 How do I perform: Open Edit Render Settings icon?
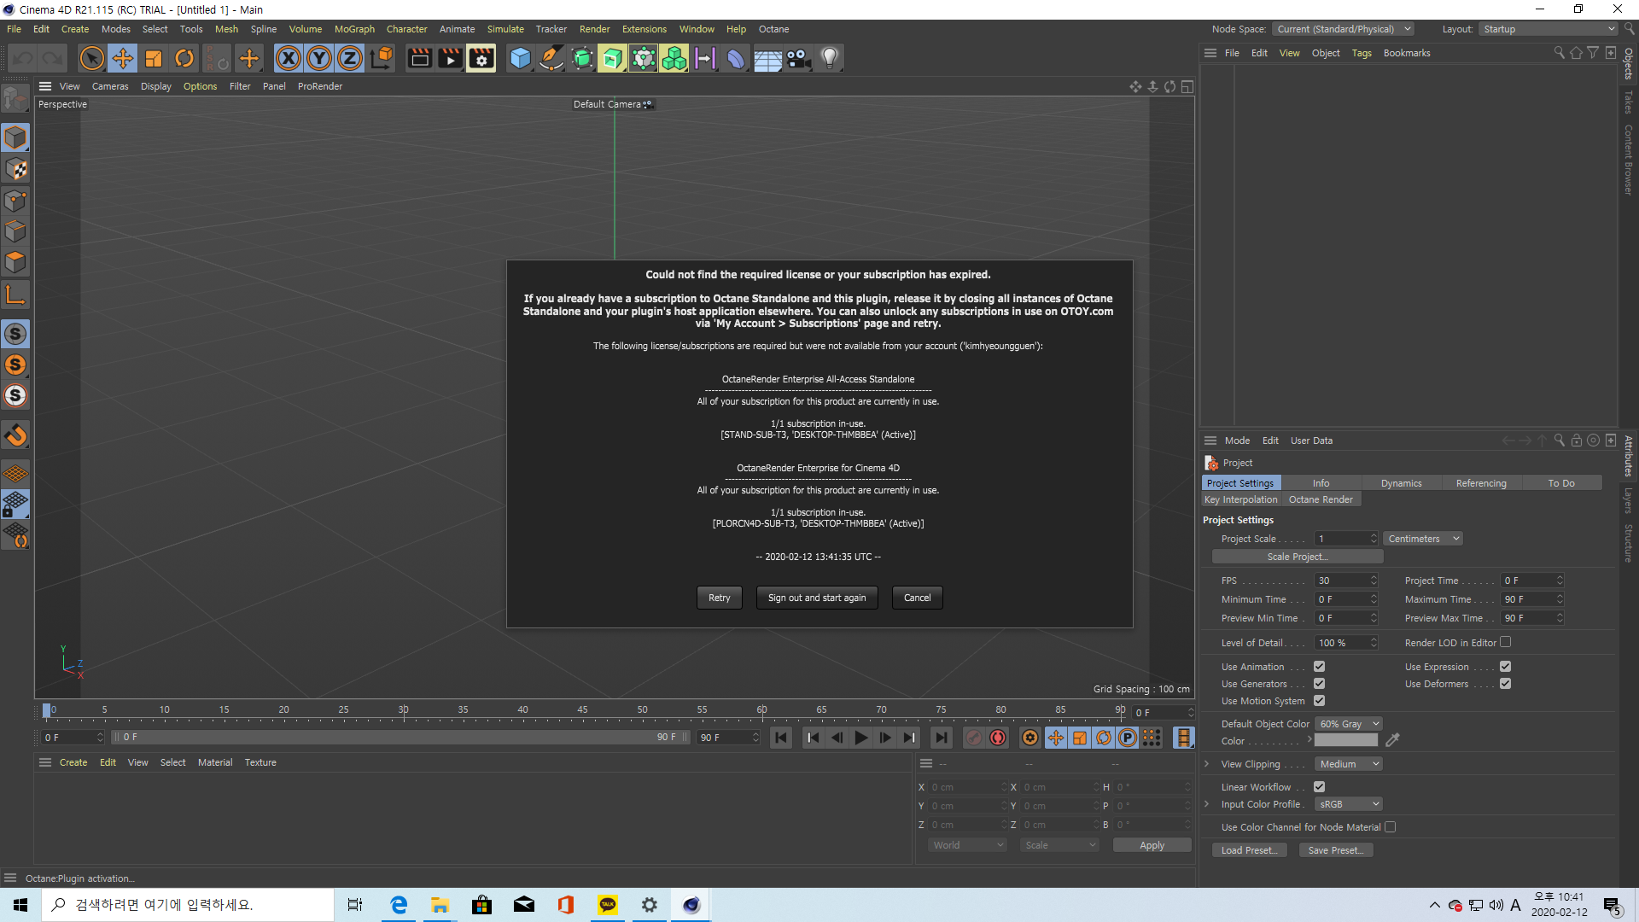point(481,58)
